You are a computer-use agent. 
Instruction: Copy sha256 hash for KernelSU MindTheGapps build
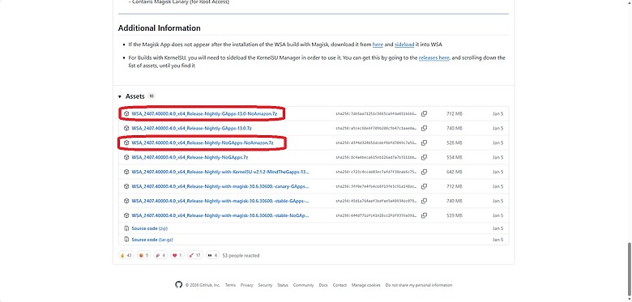point(424,172)
